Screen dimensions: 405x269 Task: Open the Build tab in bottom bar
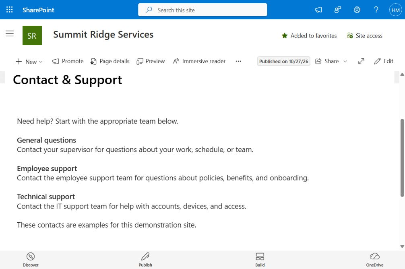tap(260, 260)
